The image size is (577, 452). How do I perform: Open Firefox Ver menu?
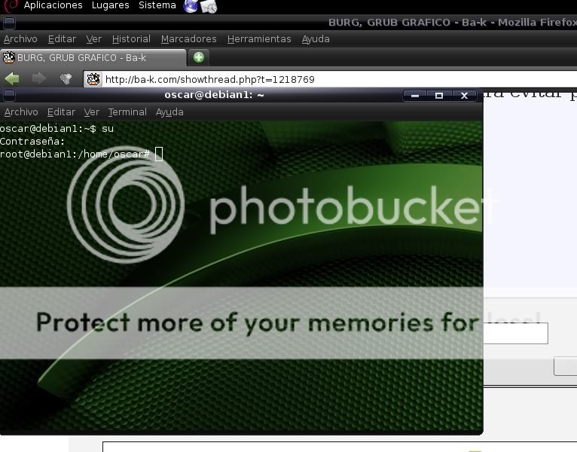[x=93, y=39]
